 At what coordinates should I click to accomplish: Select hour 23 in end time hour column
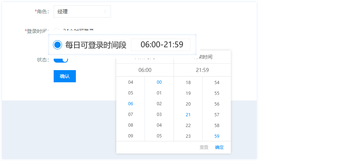pyautogui.click(x=188, y=136)
